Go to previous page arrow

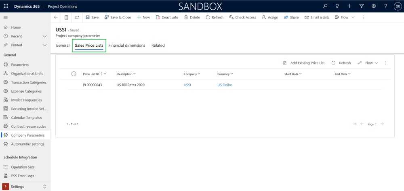[x=362, y=124]
